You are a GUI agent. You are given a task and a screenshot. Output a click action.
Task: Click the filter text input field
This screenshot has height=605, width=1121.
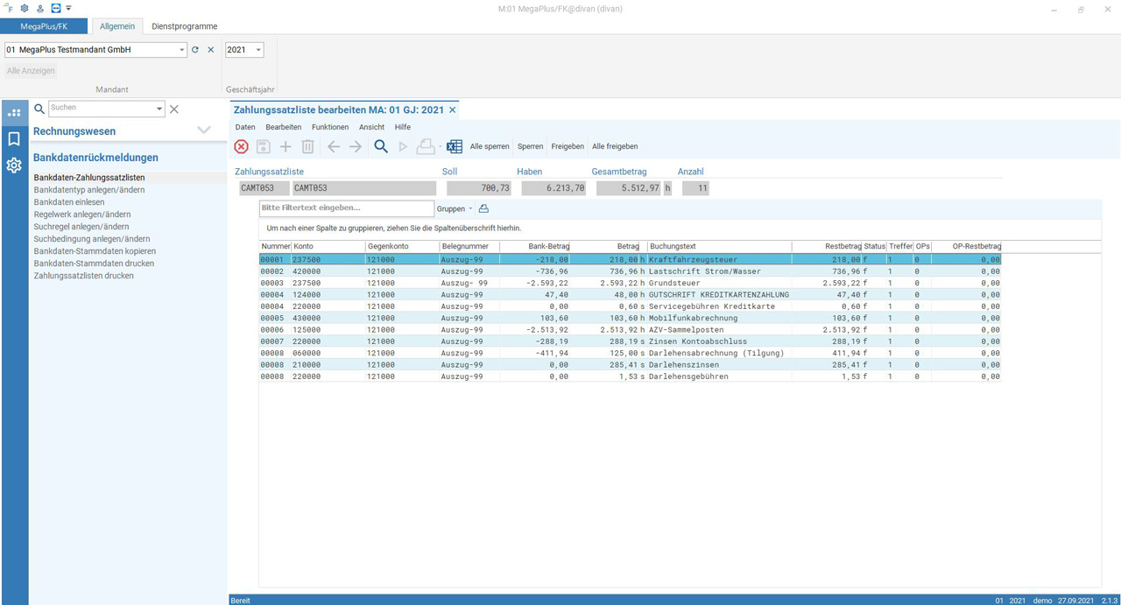347,208
